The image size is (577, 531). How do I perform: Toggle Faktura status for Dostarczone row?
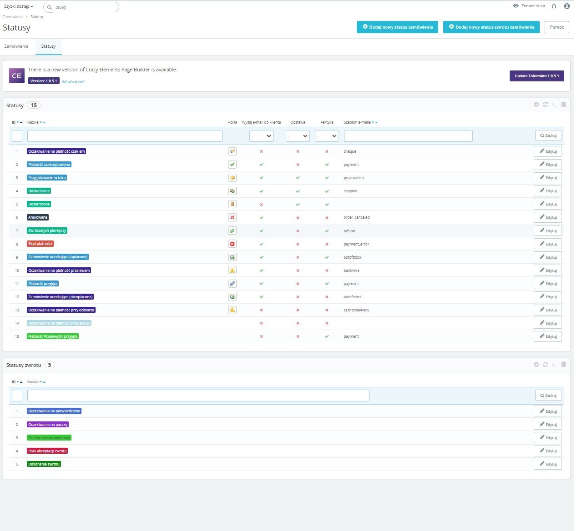coord(327,204)
